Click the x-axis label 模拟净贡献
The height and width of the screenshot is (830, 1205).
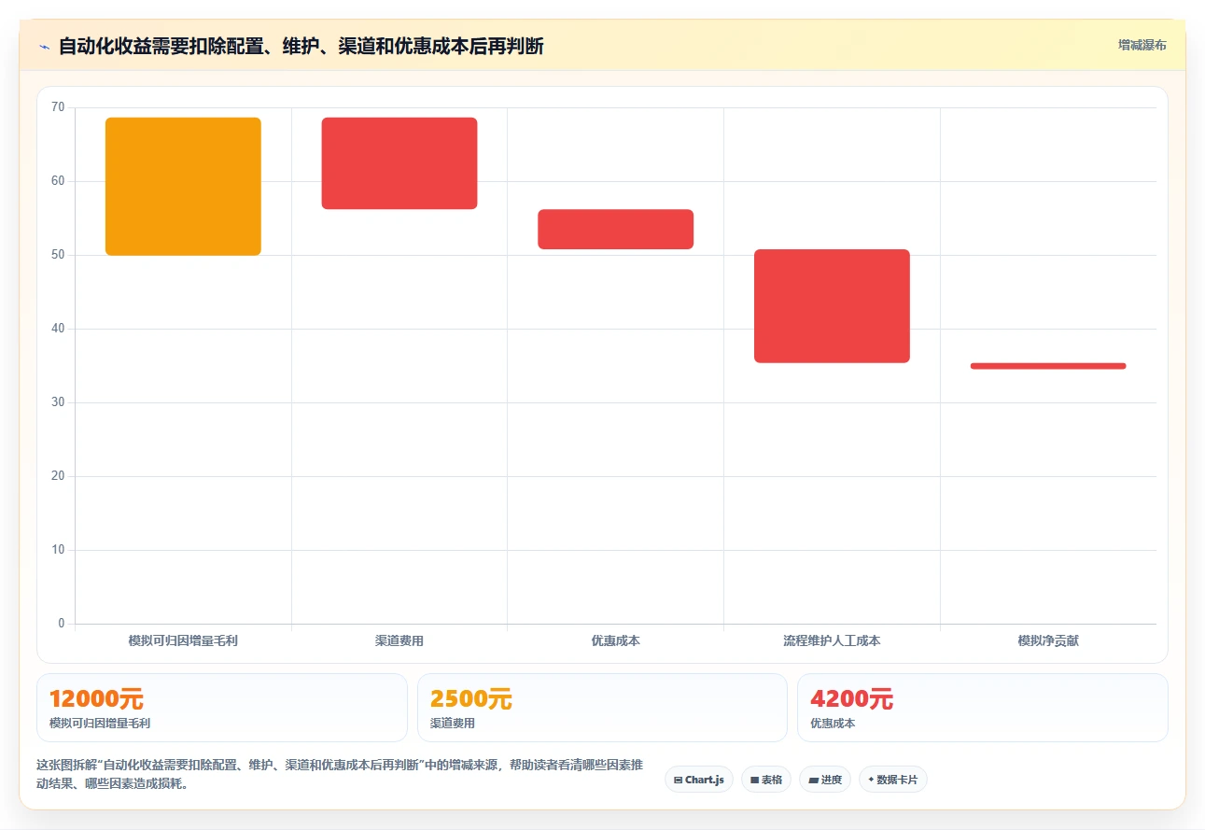pyautogui.click(x=1048, y=641)
